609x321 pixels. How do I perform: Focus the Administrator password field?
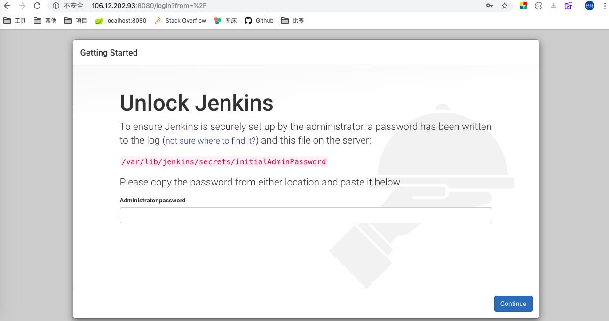306,215
